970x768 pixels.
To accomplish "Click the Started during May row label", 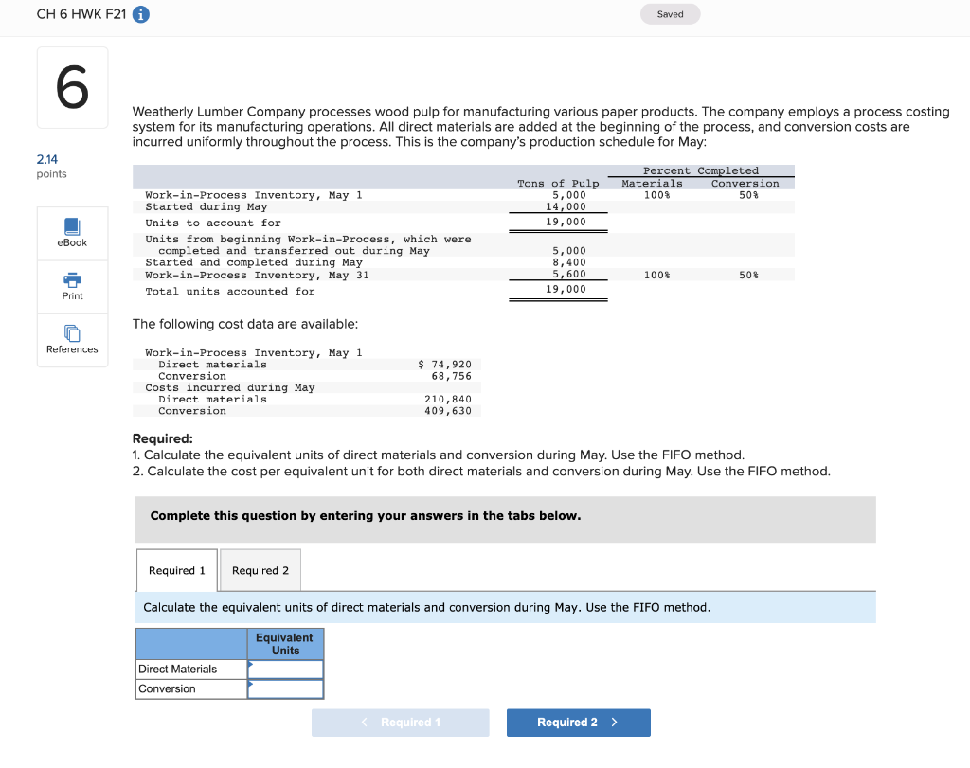I will [206, 206].
